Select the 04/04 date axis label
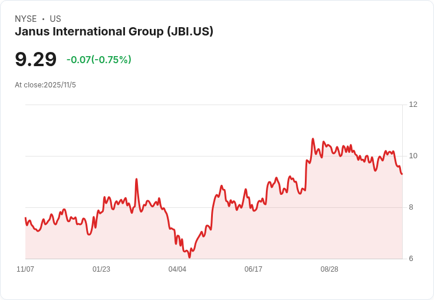434x300 pixels. click(177, 269)
